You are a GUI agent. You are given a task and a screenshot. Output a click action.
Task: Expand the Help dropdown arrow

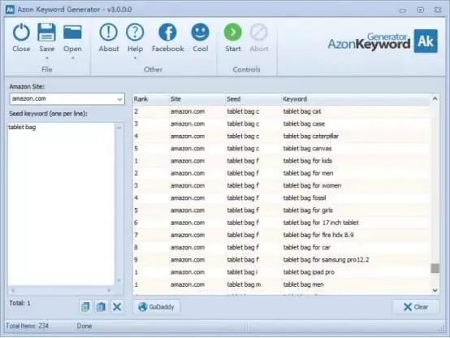coord(135,58)
